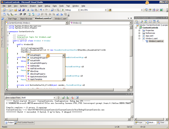This screenshot has height=129, width=169.
Task: Click the Increase Line Indent icon
Action: [x=25, y=14]
